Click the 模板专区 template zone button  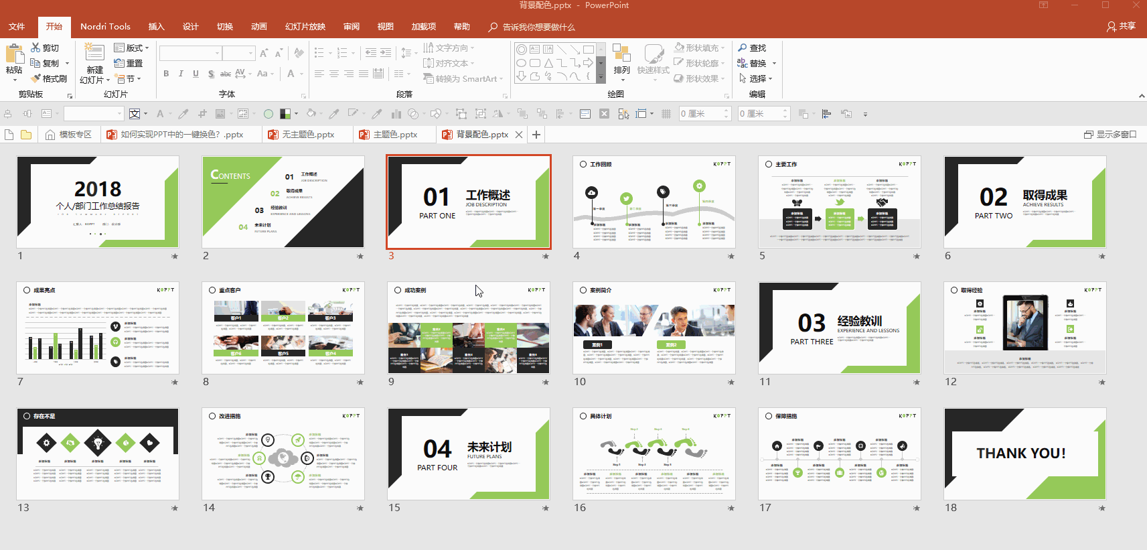pyautogui.click(x=69, y=135)
